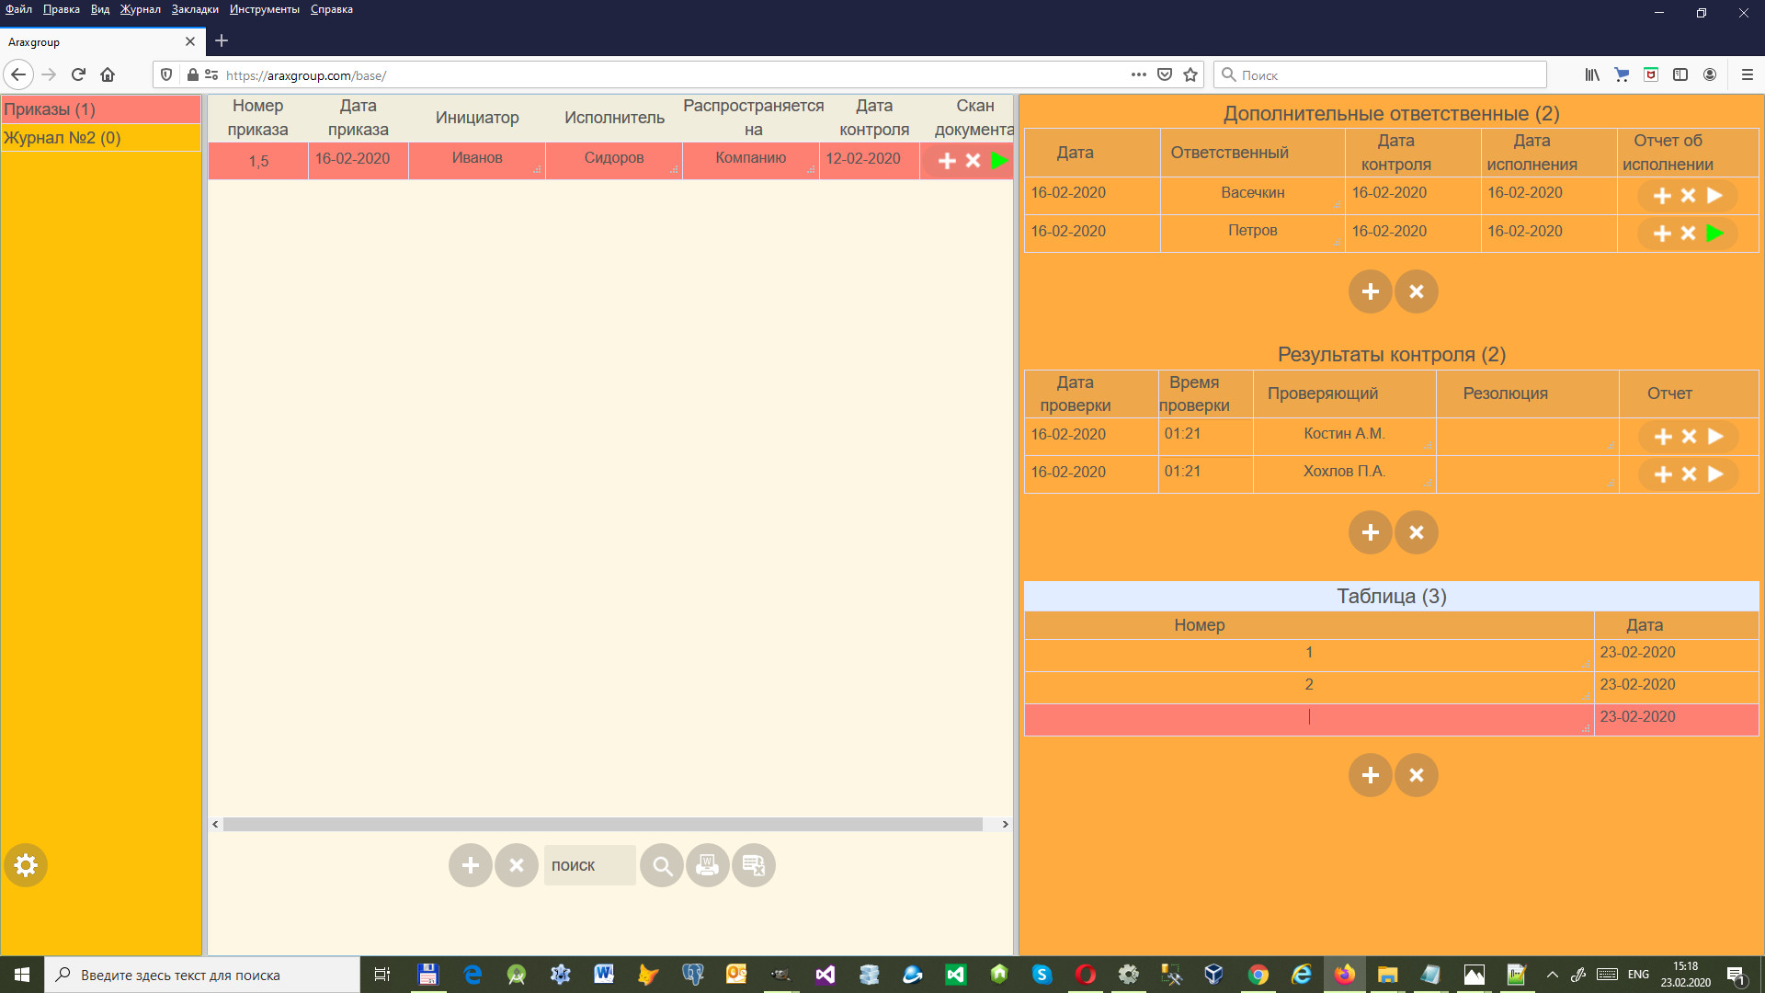Open settings gear in yellow sidebar
The height and width of the screenshot is (993, 1765).
26,865
